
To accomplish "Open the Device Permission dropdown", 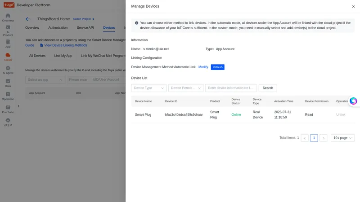I will tap(186, 88).
